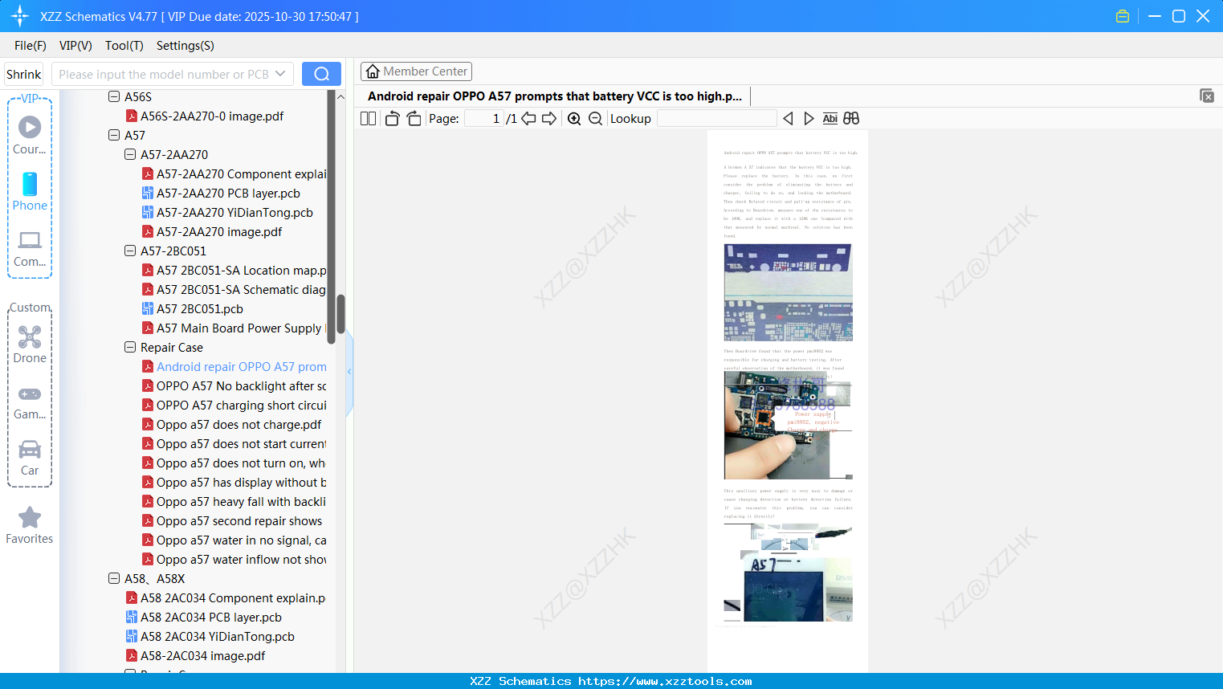
Task: Select the Phone category icon
Action: pos(30,191)
